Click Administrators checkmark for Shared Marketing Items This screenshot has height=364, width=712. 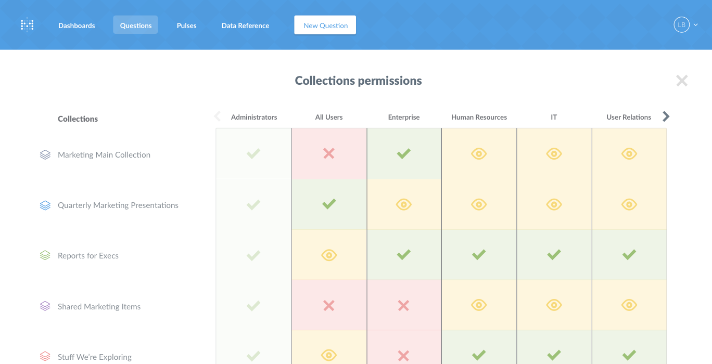coord(253,305)
